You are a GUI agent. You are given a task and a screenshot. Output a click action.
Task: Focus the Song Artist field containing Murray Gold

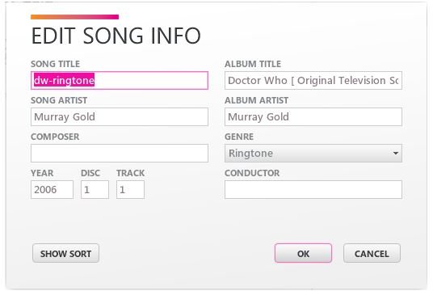120,117
